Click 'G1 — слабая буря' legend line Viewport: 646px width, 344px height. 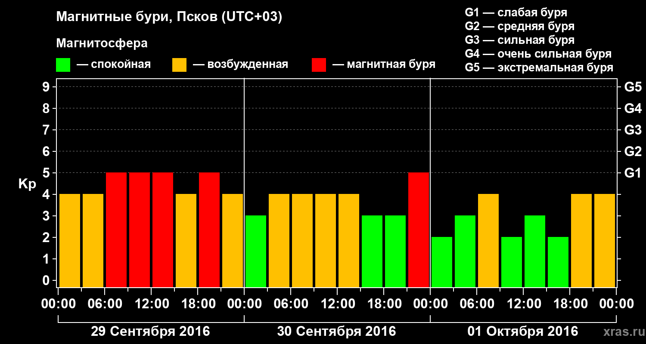pyautogui.click(x=516, y=12)
